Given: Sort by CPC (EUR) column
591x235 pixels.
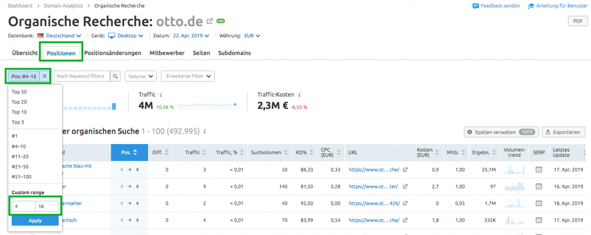Looking at the screenshot, I should 331,152.
